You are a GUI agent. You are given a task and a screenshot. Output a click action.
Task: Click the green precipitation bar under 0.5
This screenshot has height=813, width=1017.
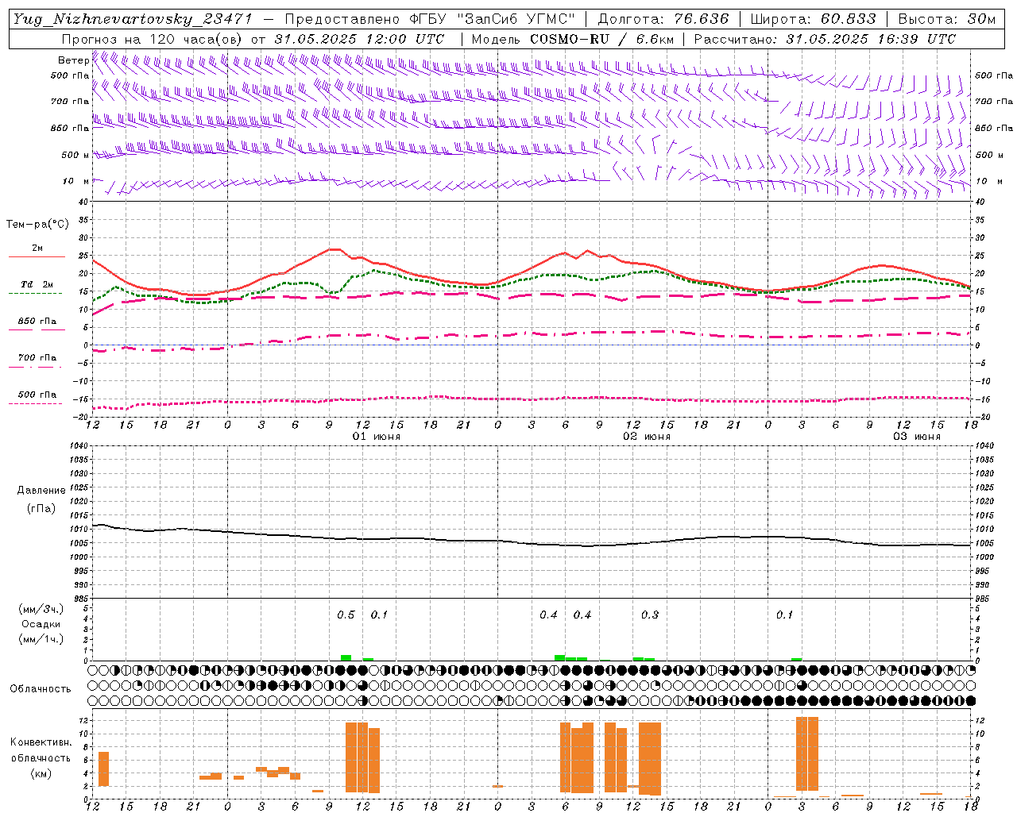[346, 657]
